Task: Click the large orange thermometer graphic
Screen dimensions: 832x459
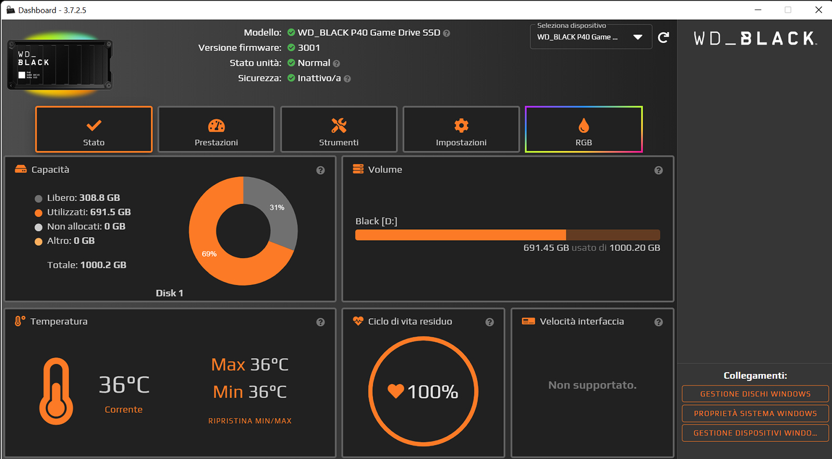Action: 56,391
